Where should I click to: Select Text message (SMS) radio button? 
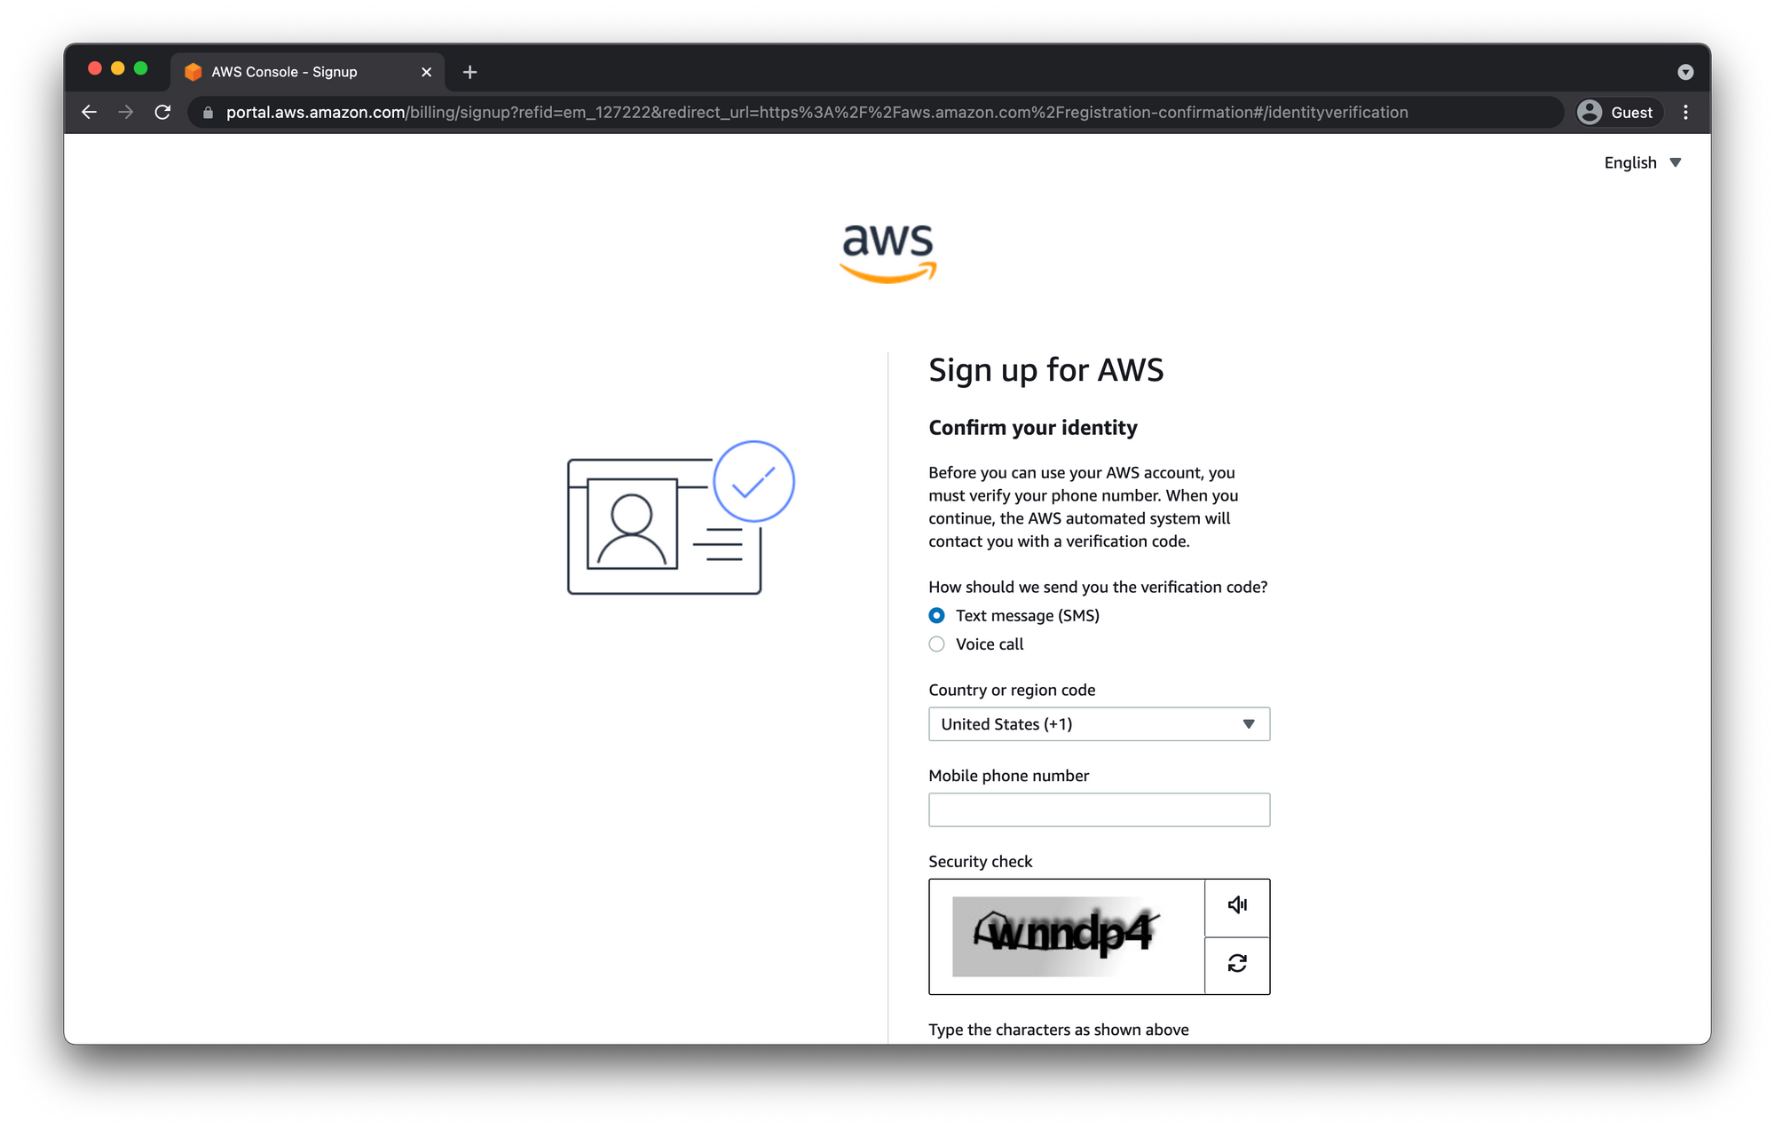[936, 614]
